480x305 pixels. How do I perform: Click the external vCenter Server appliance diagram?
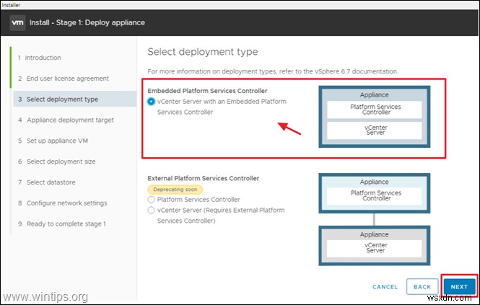(x=375, y=246)
